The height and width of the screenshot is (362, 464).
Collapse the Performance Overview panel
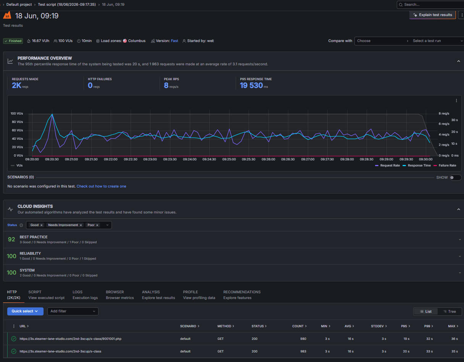458,61
